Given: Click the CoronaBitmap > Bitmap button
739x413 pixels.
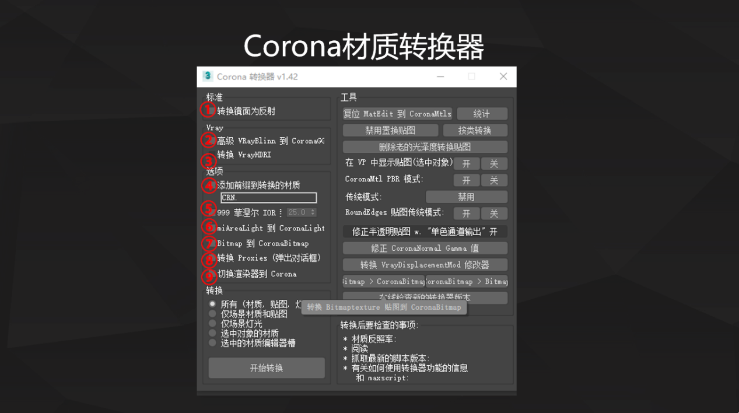Looking at the screenshot, I should point(467,281).
